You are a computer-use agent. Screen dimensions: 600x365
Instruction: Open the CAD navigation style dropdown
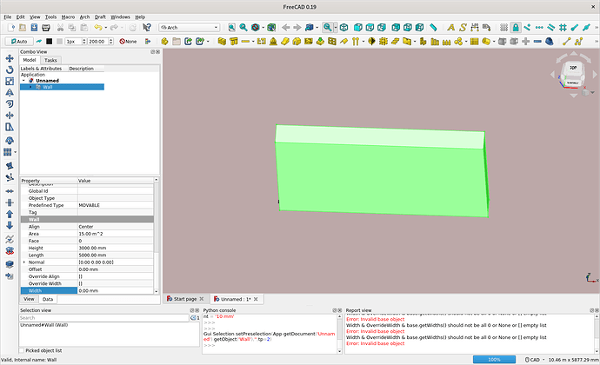pyautogui.click(x=535, y=360)
